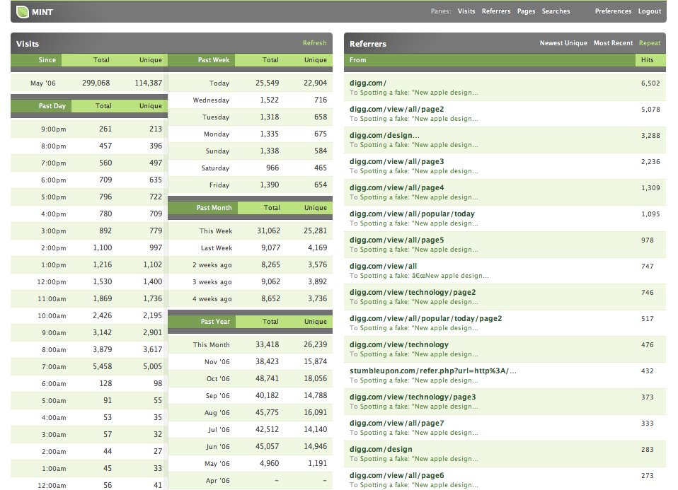The image size is (678, 490).
Task: Click the This Month row label
Action: (211, 345)
